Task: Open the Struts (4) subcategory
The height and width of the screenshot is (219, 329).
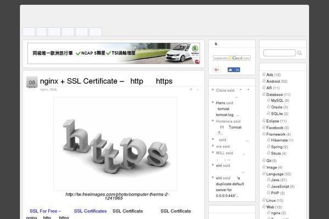Action: (279, 153)
